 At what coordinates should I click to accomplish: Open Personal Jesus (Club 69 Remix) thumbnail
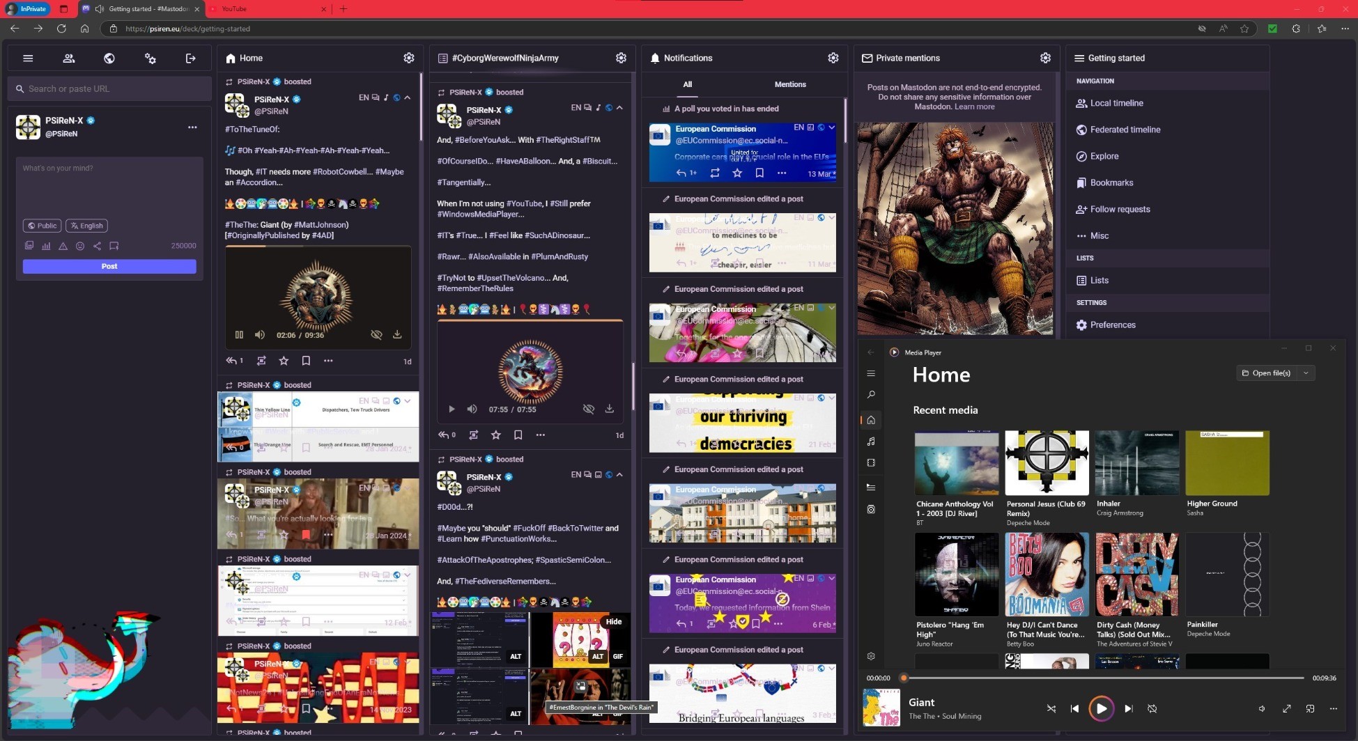(x=1047, y=462)
